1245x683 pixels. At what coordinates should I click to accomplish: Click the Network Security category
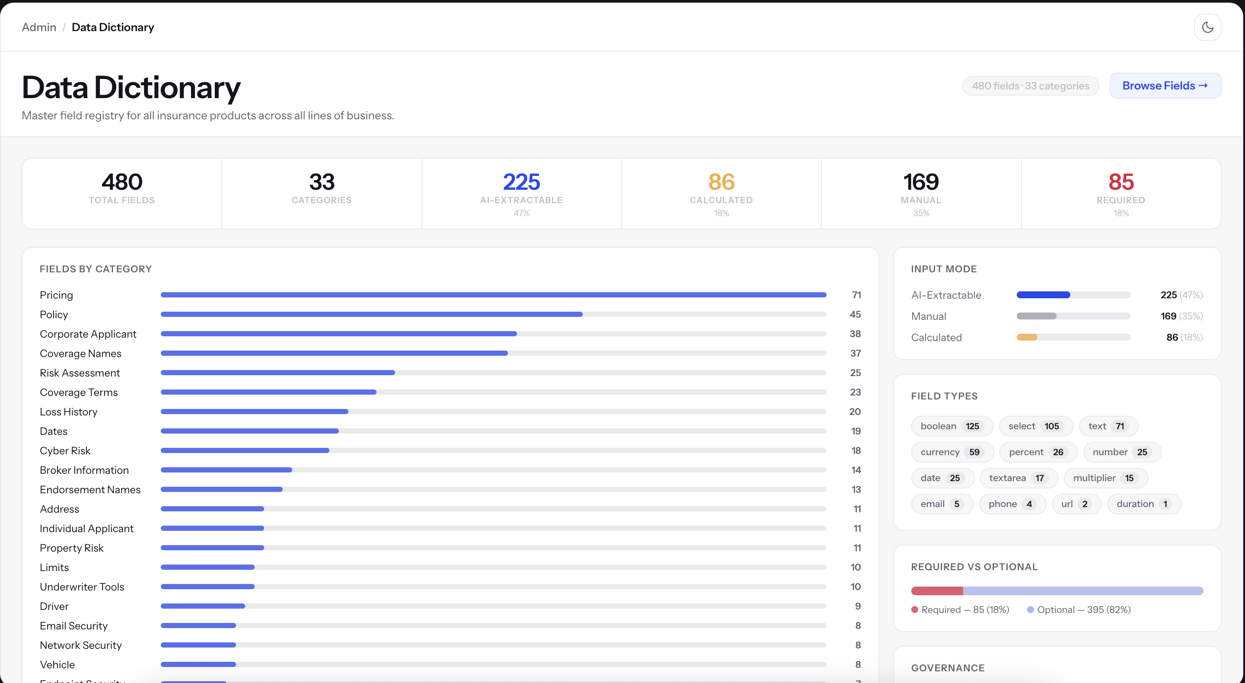pyautogui.click(x=81, y=645)
